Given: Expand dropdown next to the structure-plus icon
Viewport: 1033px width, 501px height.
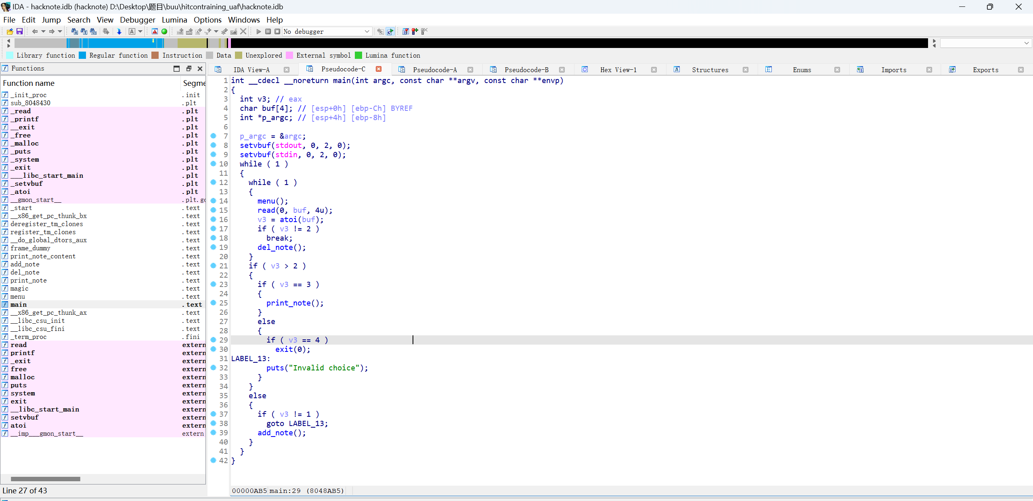Looking at the screenshot, I should (216, 31).
